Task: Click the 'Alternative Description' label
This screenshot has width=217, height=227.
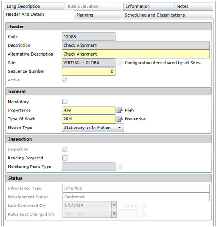Action: (x=30, y=54)
